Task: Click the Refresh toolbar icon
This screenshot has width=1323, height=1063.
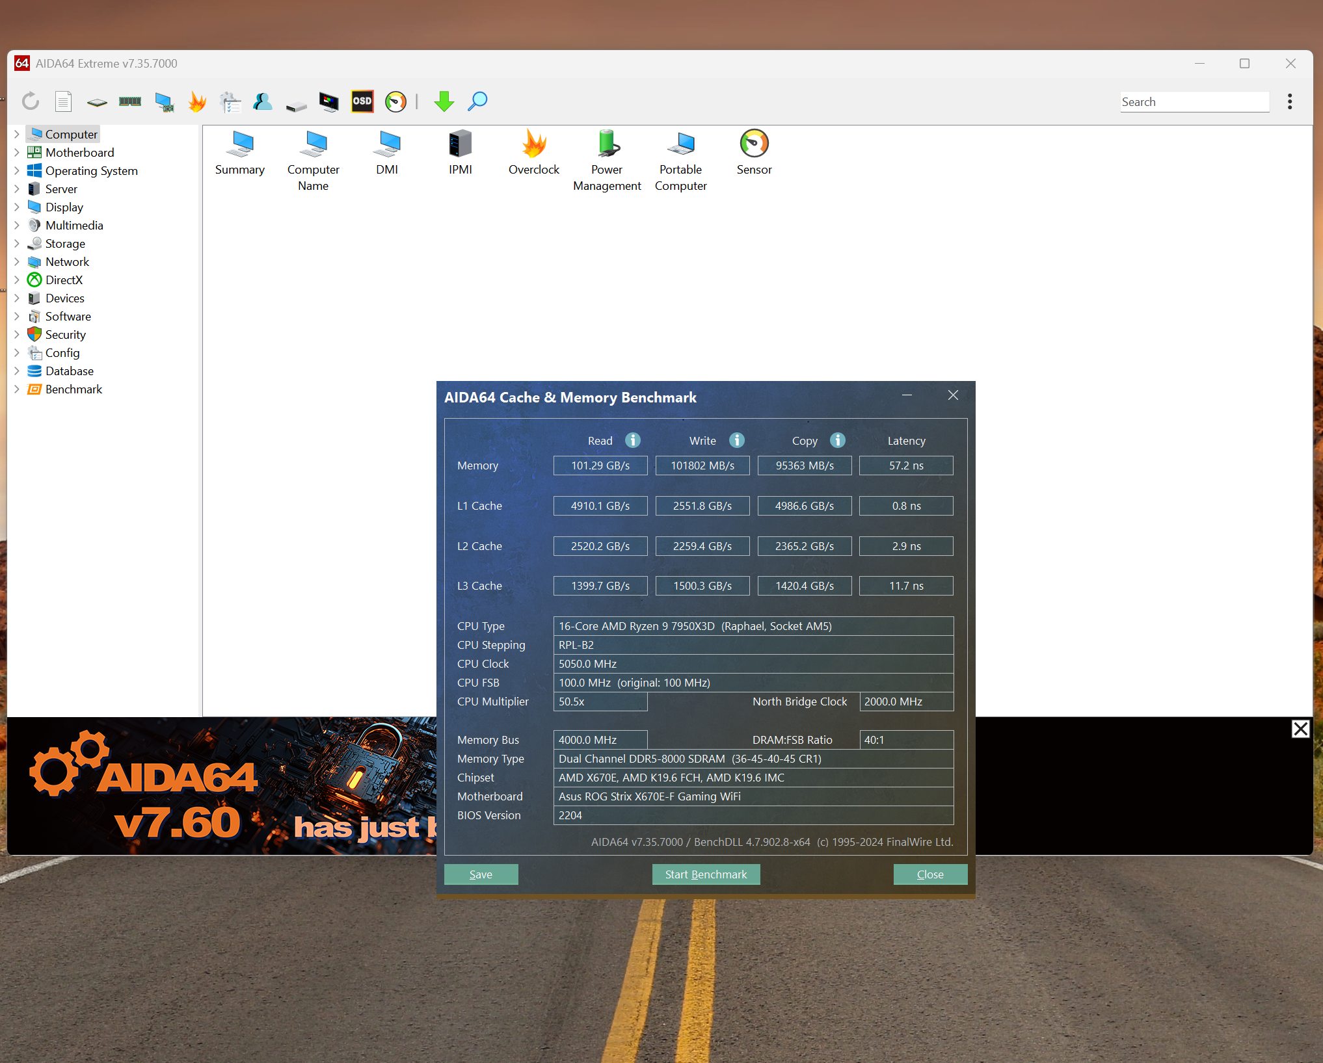Action: coord(30,101)
